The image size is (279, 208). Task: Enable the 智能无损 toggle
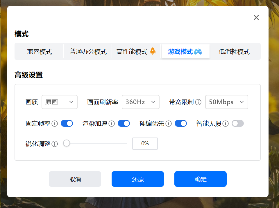238,124
